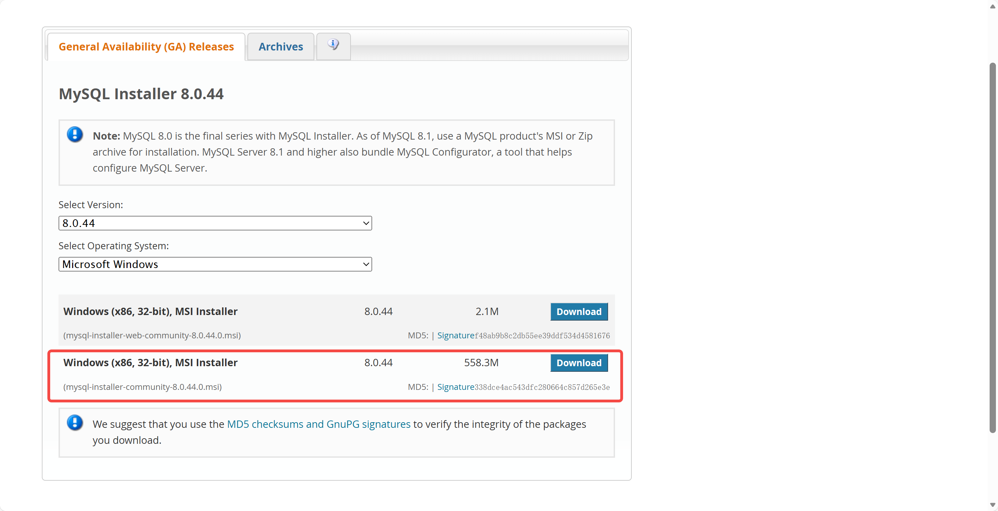
Task: Click the mysql-installer-community-8.0.44.0.msi filename text
Action: 143,387
